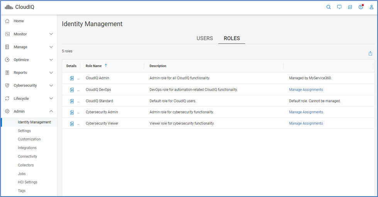This screenshot has height=197, width=378.
Task: Click Manage Assignments for CloudIQ DevOps
Action: pos(306,90)
